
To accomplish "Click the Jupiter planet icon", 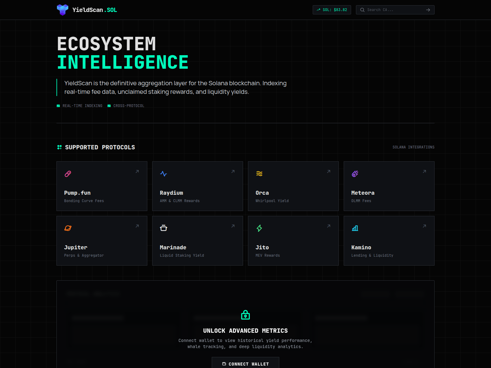I will tap(68, 228).
